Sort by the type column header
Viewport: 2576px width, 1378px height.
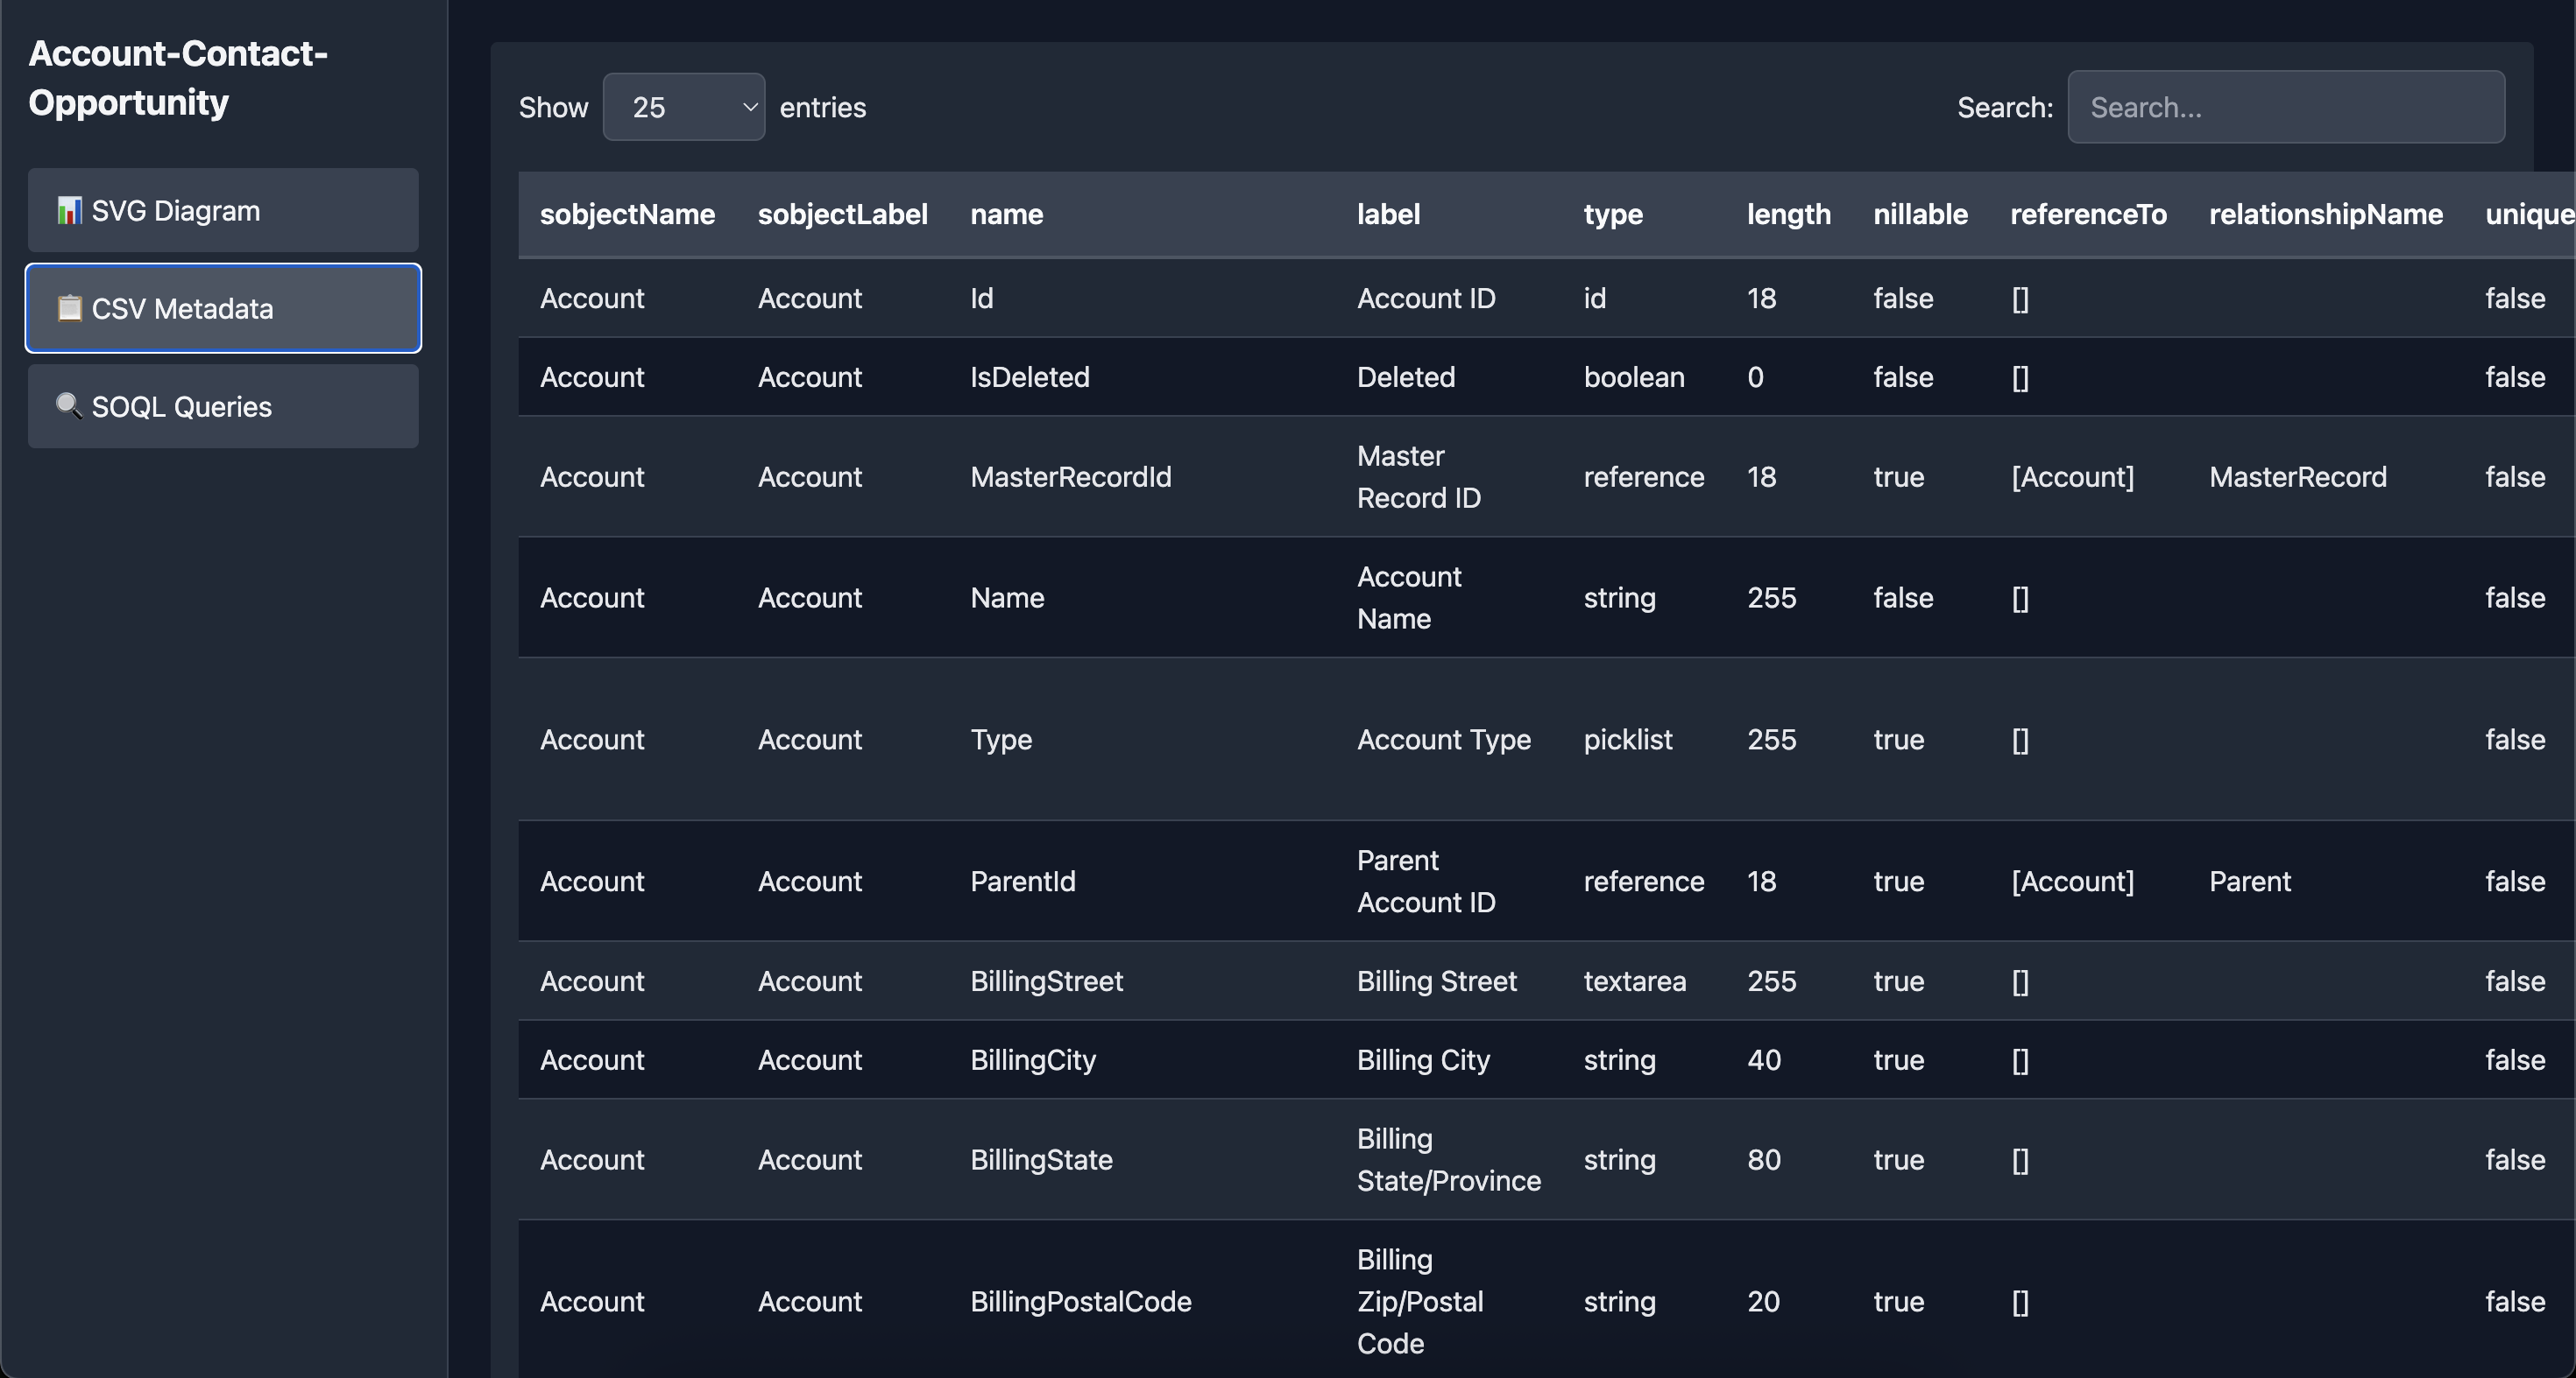pos(1612,214)
